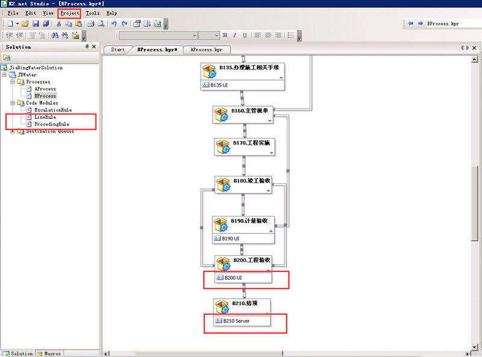Open the Tools menu

pos(93,13)
